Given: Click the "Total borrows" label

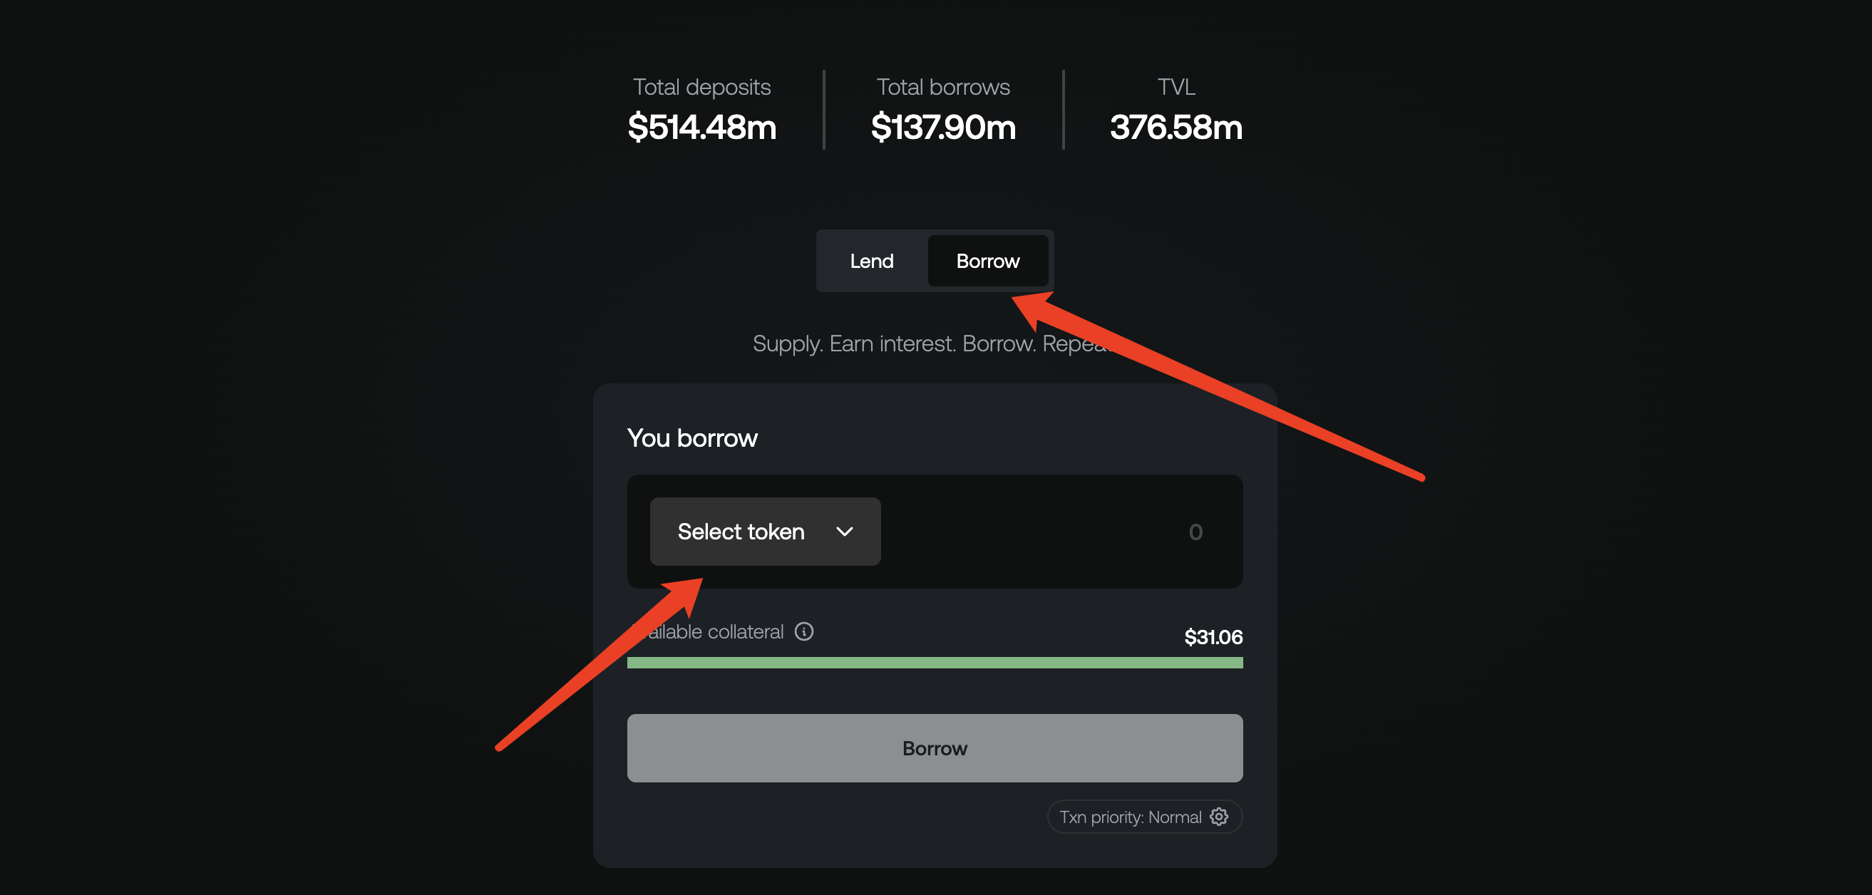Looking at the screenshot, I should (943, 87).
